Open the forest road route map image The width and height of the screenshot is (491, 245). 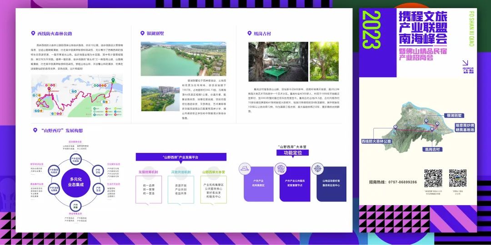76,96
